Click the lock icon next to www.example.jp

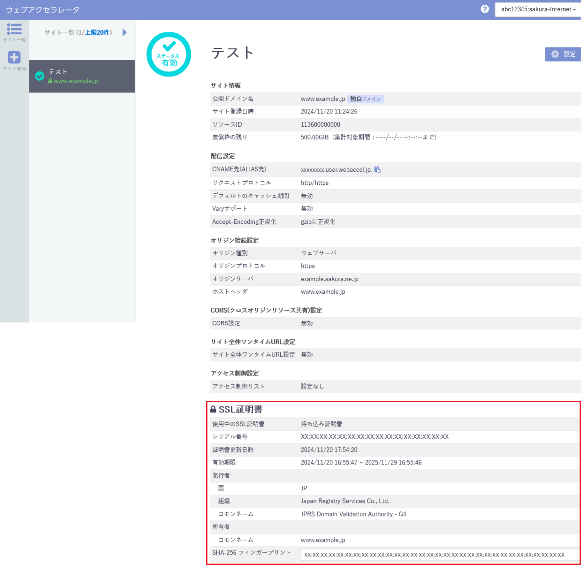coord(50,81)
